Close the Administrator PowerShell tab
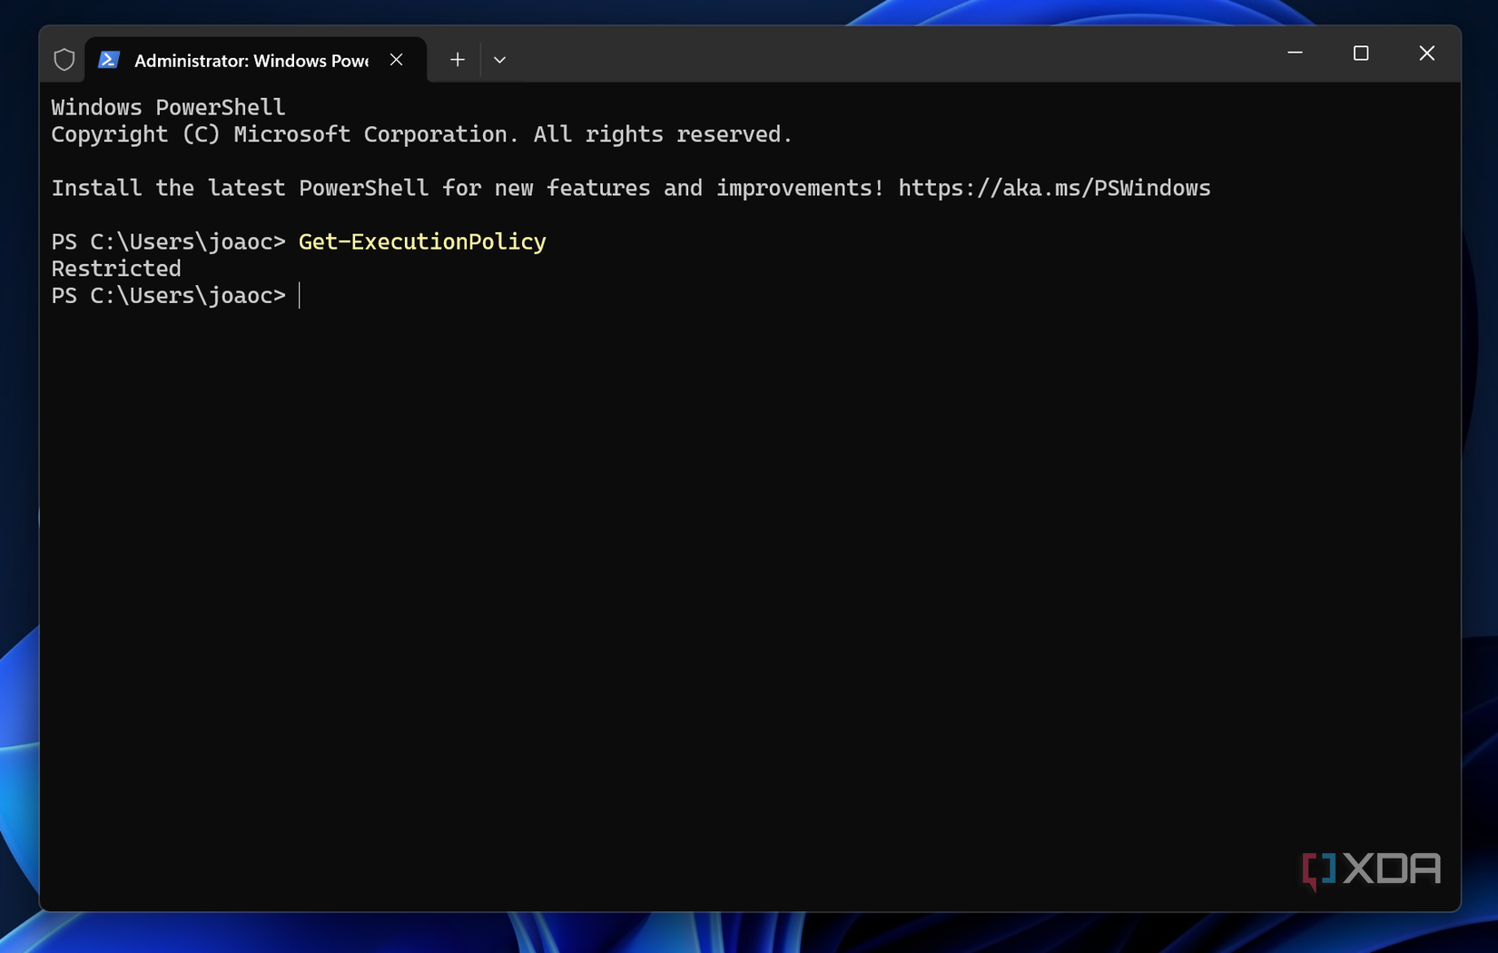The image size is (1498, 953). [x=396, y=59]
